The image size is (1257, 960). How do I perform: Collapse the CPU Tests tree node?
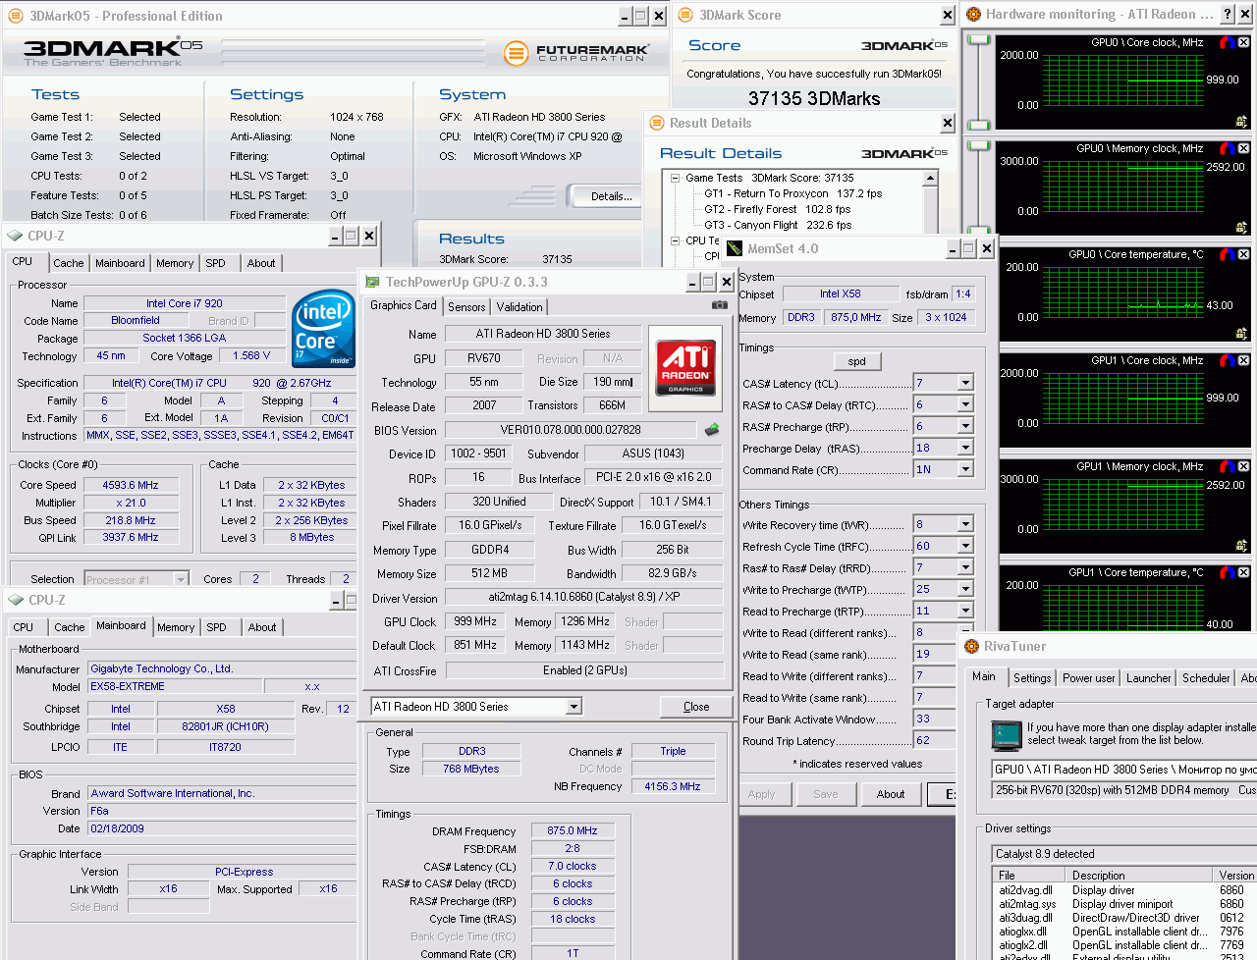pyautogui.click(x=676, y=240)
